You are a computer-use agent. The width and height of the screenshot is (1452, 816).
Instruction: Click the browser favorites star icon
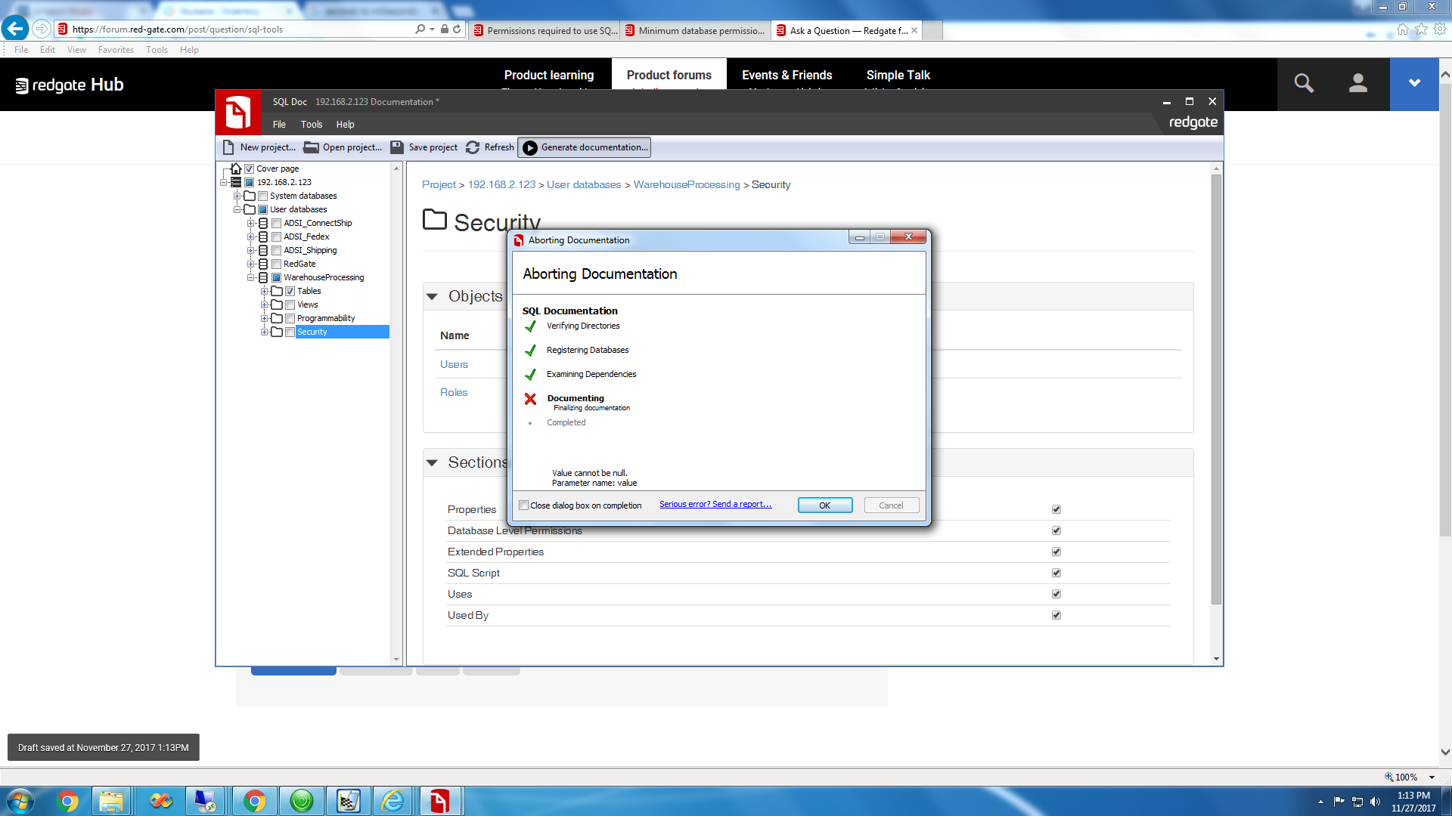[x=1422, y=29]
